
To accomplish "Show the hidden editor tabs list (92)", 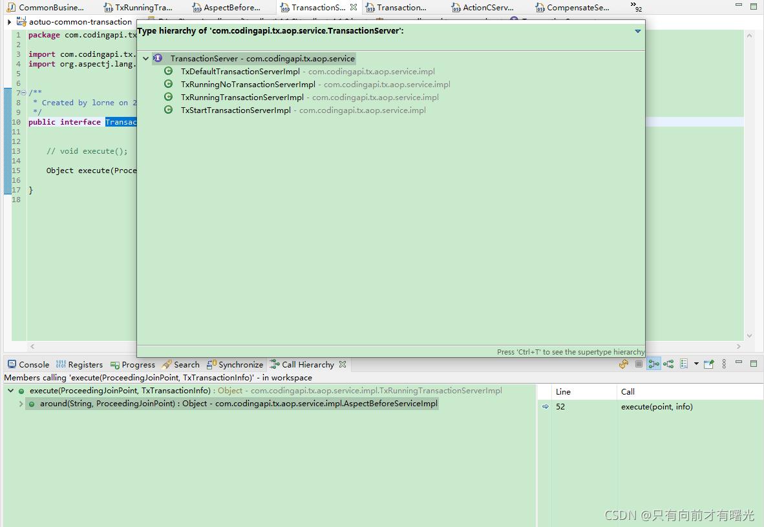I will 636,7.
